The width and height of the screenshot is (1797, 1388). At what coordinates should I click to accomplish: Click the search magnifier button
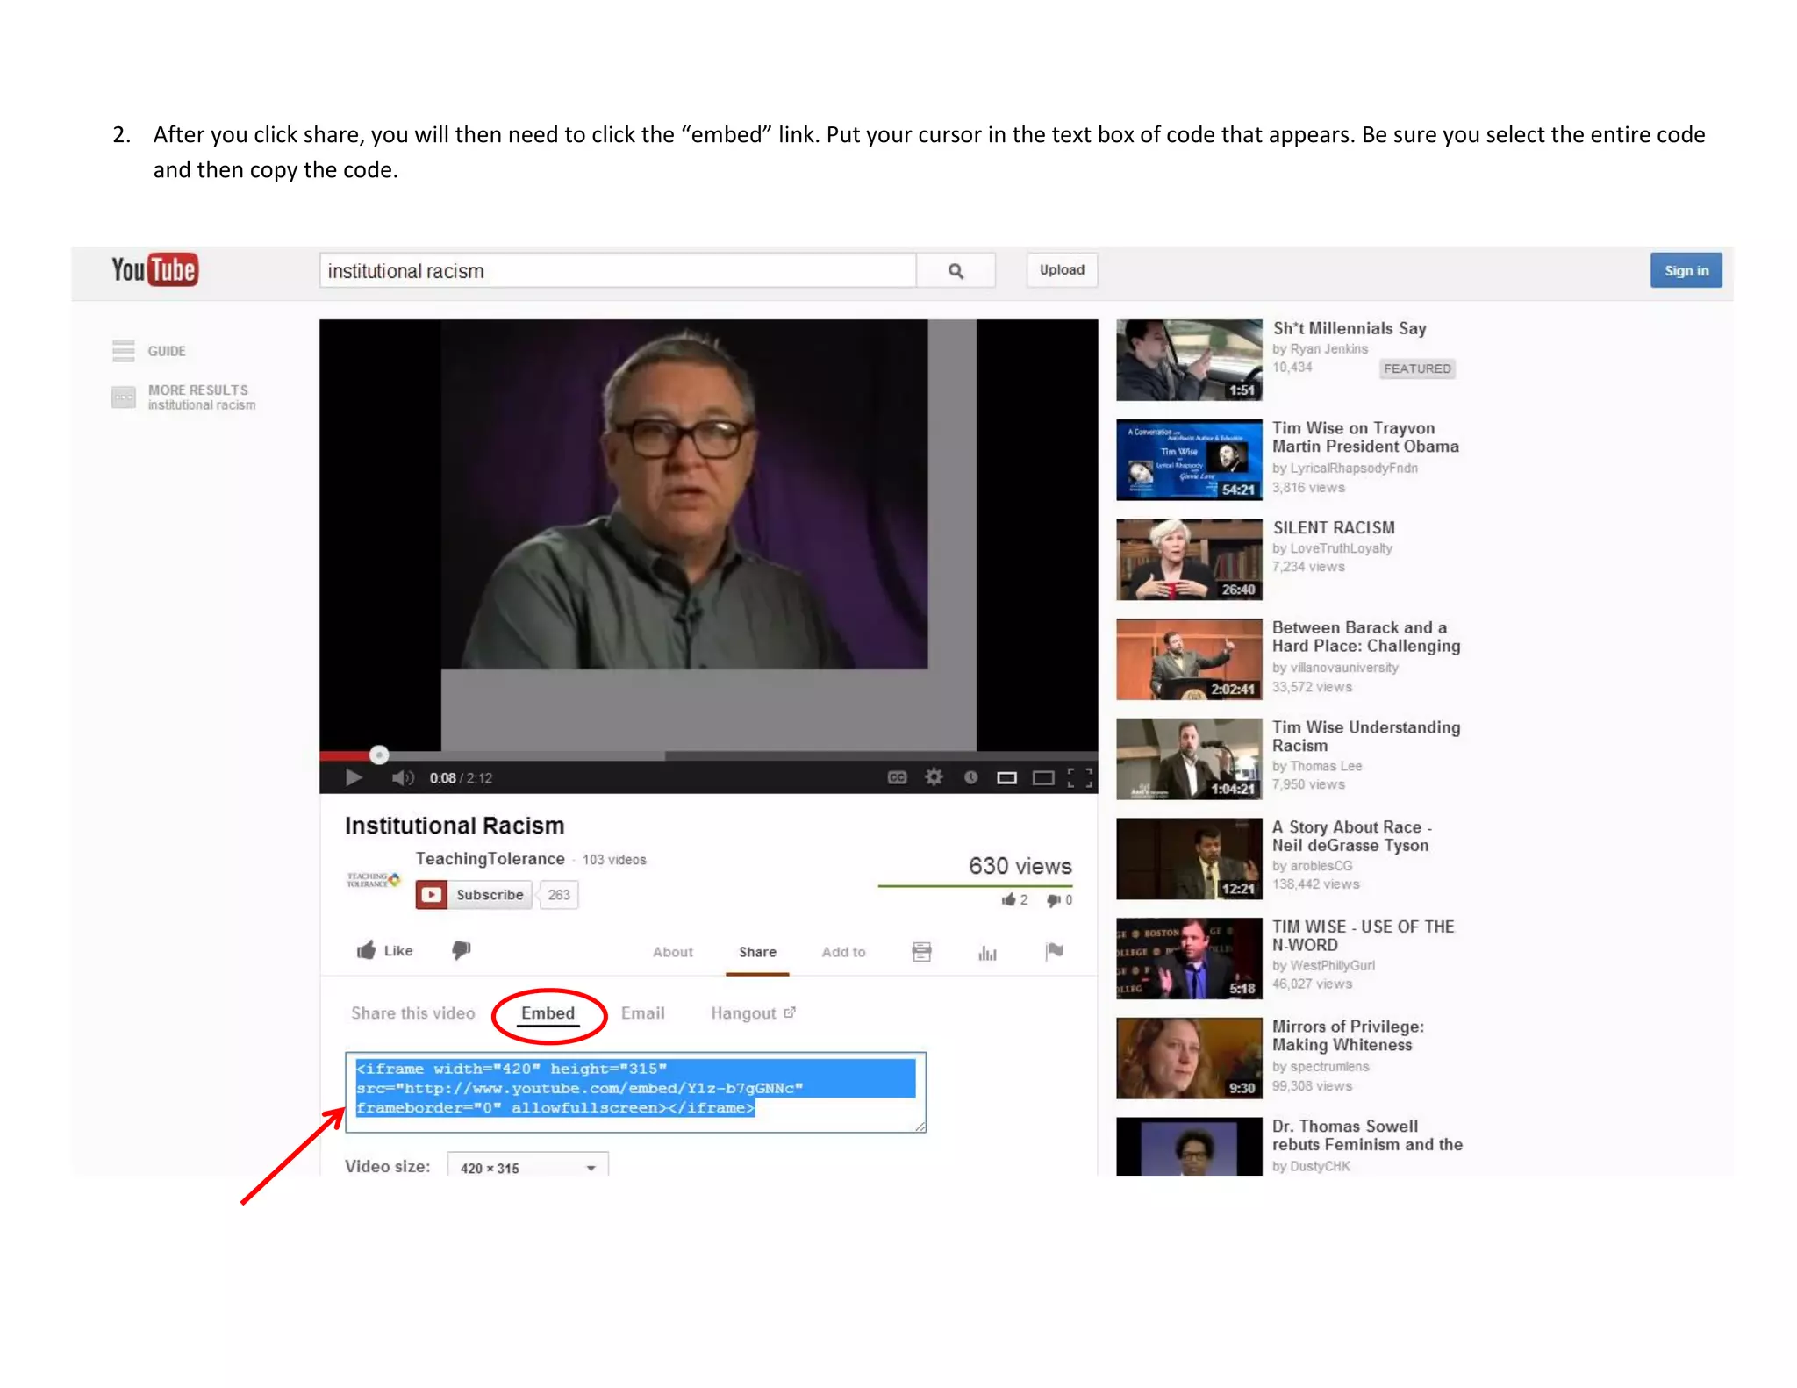point(956,271)
